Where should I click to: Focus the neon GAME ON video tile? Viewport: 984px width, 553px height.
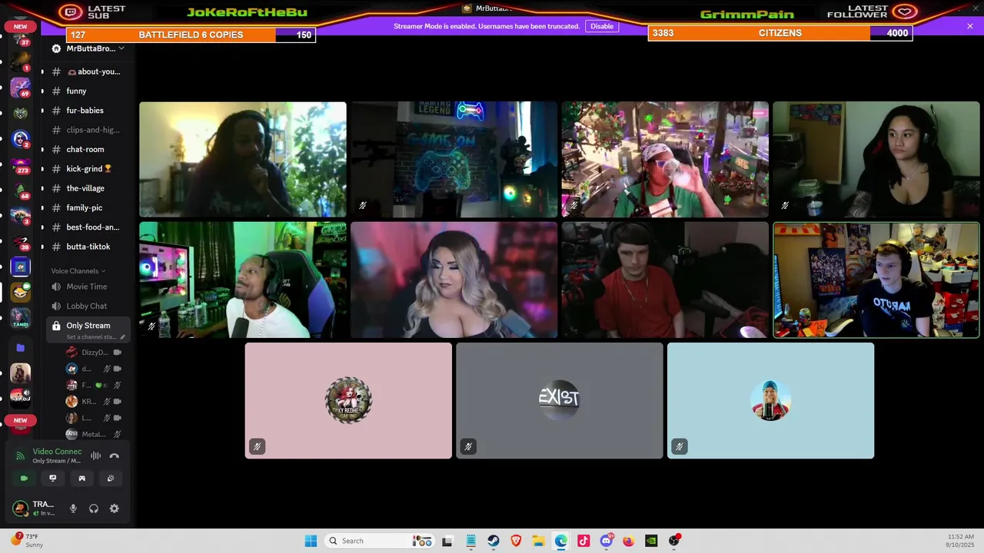(x=454, y=160)
